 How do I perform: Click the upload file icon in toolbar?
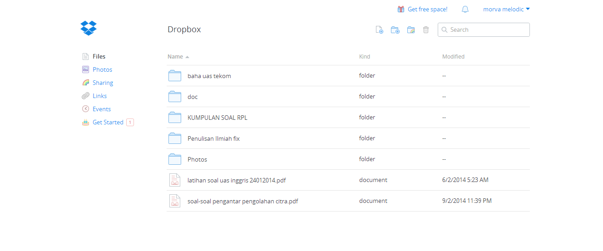(x=380, y=30)
